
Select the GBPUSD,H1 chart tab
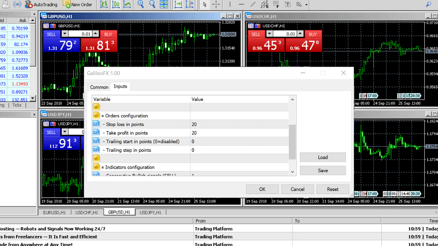(119, 212)
